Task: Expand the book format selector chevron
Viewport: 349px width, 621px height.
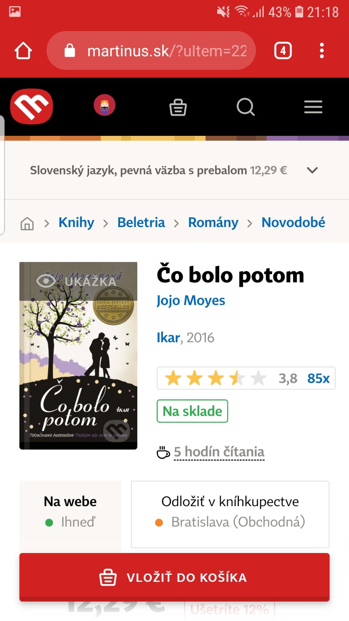Action: click(x=312, y=170)
